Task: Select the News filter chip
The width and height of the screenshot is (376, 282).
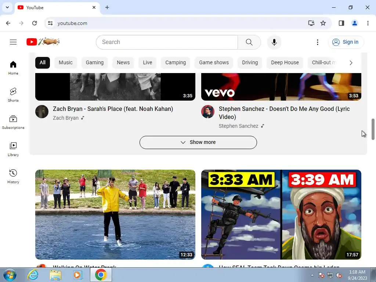Action: (123, 62)
